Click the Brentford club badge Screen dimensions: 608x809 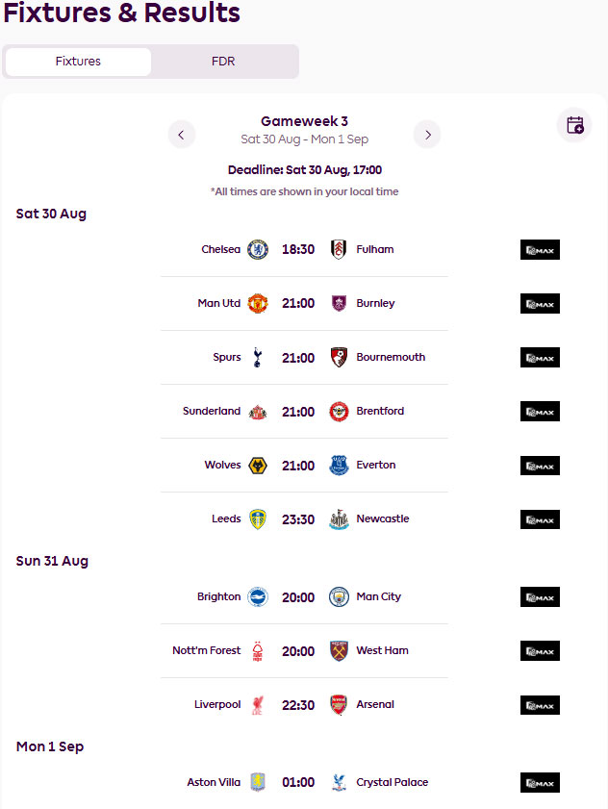[339, 411]
